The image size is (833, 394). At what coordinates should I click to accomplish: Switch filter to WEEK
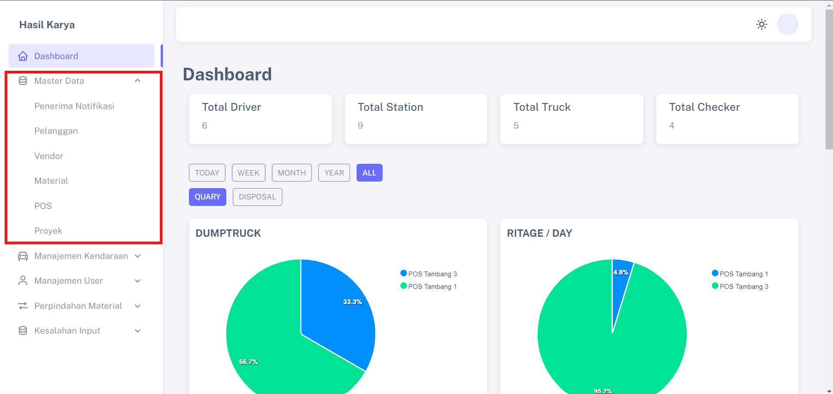248,172
